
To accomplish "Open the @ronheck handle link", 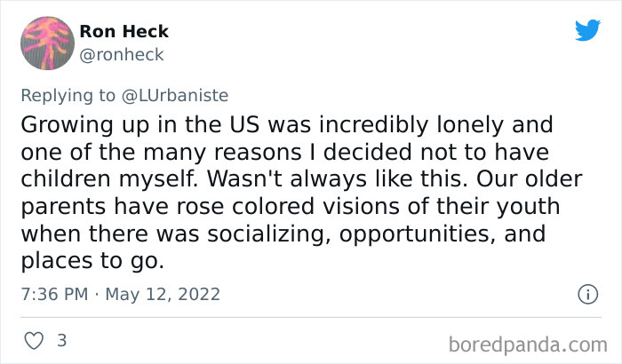I will 122,55.
